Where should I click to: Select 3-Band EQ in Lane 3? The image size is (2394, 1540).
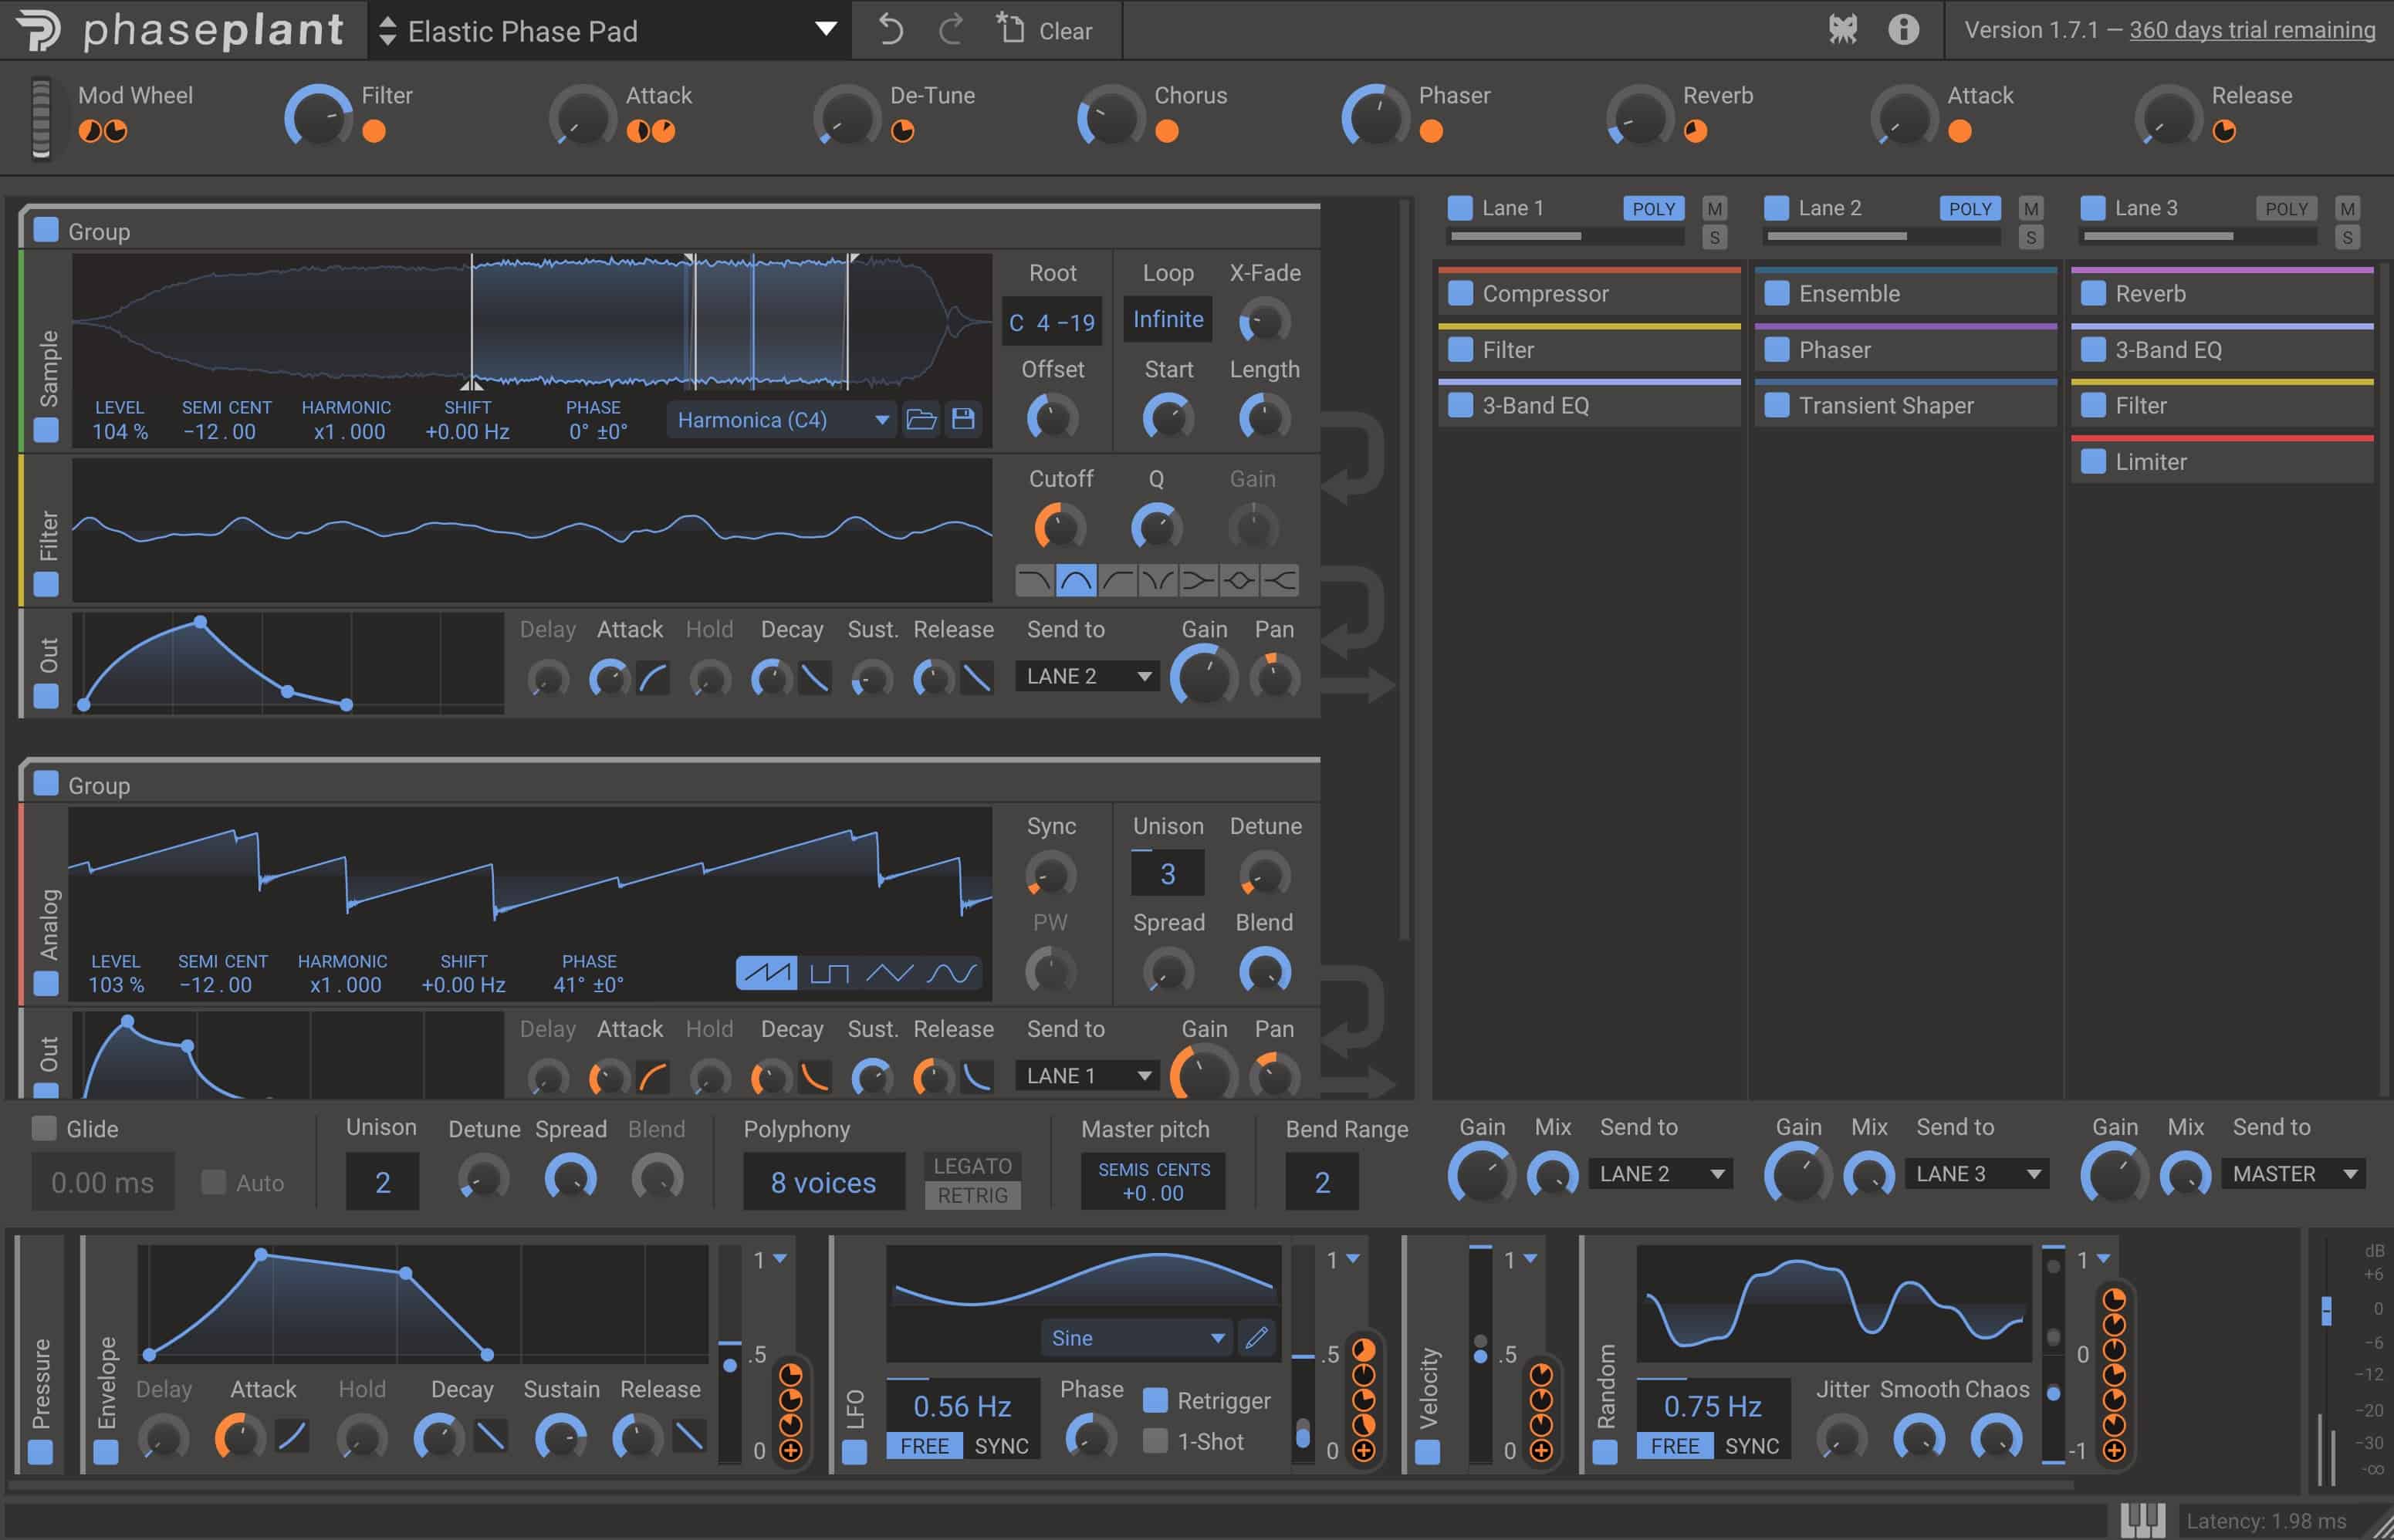point(2222,350)
